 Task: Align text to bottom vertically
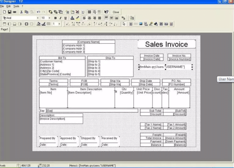pos(117,18)
